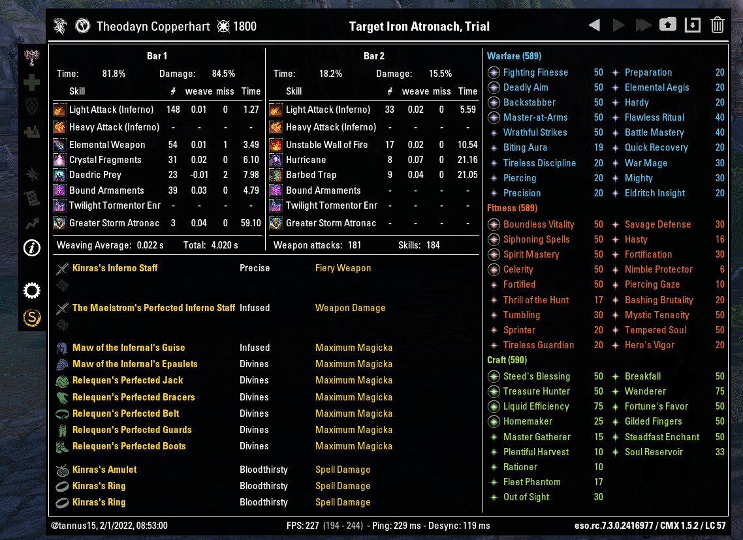Click Relequen's Perfected Guards icon
Image resolution: width=743 pixels, height=540 pixels.
(x=62, y=430)
